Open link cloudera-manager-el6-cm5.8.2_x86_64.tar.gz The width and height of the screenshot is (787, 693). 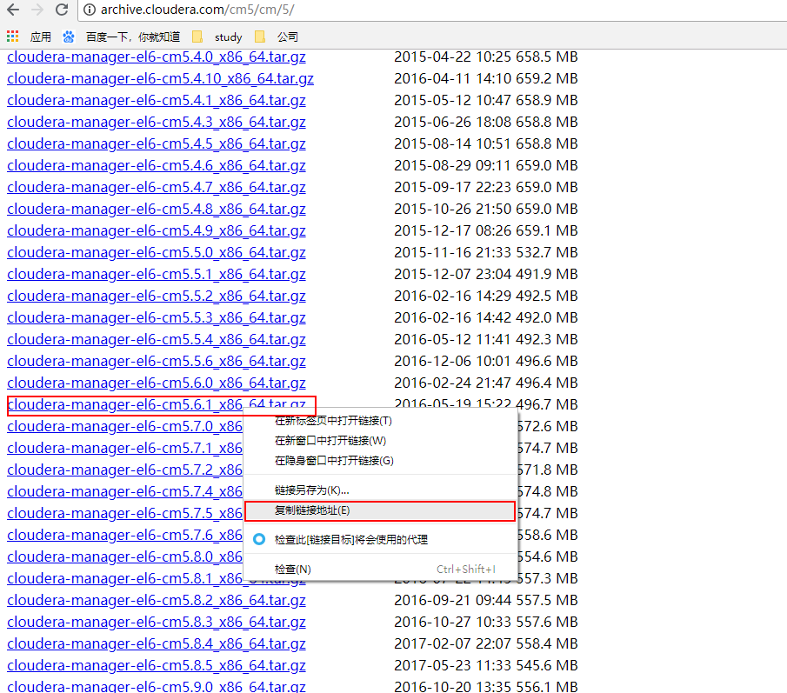pyautogui.click(x=156, y=600)
